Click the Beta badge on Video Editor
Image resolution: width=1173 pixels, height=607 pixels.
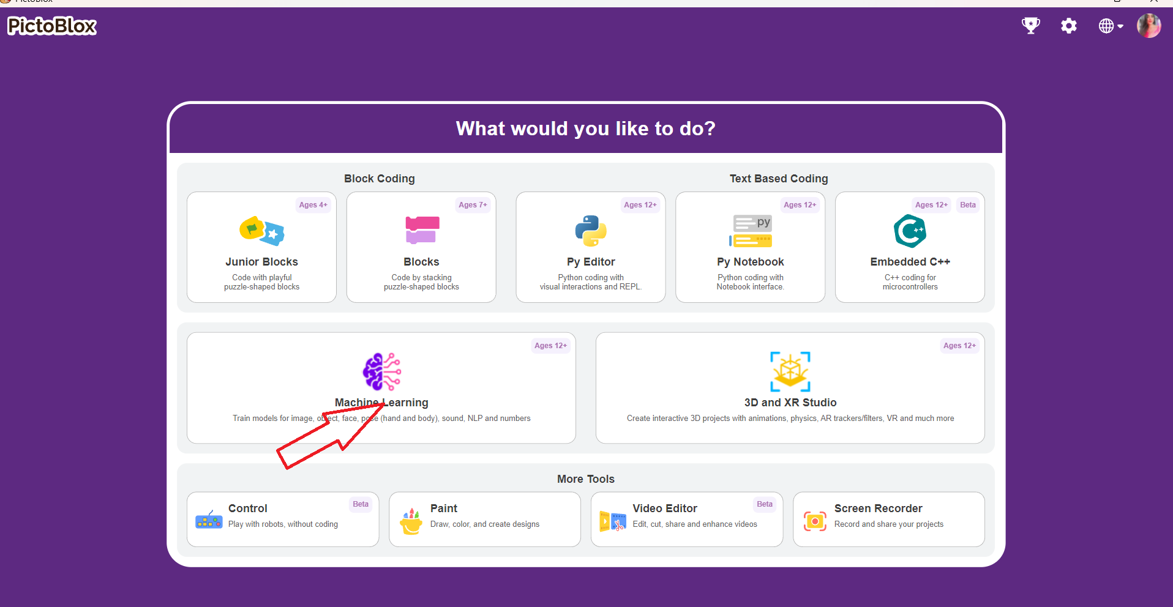(x=765, y=504)
